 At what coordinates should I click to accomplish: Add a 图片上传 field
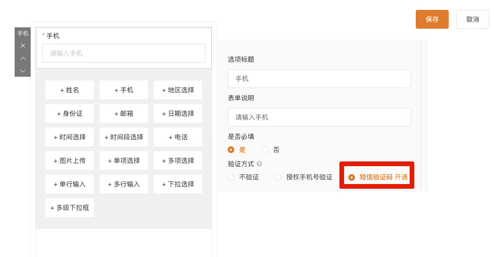pos(69,161)
